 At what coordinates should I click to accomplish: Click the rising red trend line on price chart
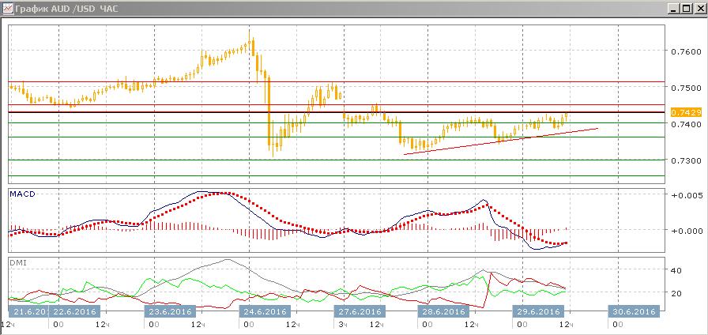501,141
